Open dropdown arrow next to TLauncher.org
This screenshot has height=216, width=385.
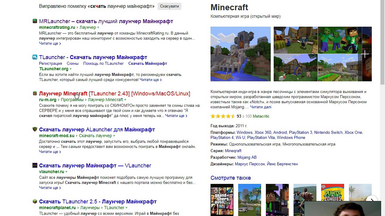pos(71,69)
